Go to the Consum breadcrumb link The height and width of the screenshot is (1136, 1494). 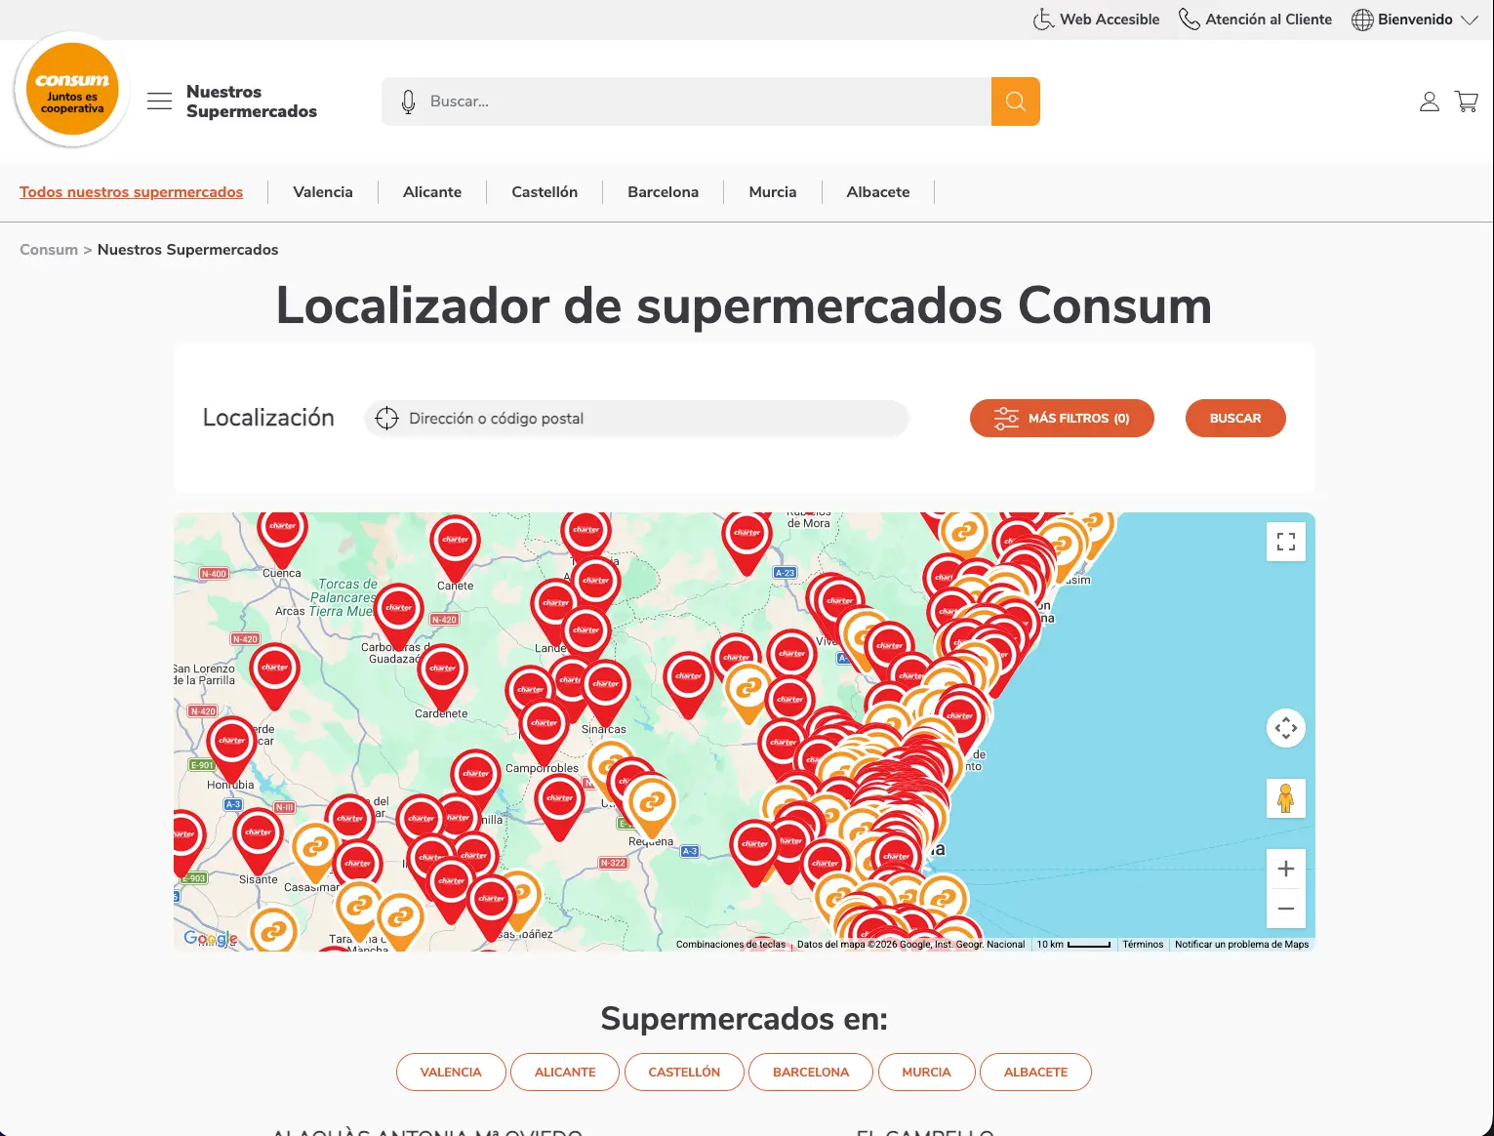point(49,250)
